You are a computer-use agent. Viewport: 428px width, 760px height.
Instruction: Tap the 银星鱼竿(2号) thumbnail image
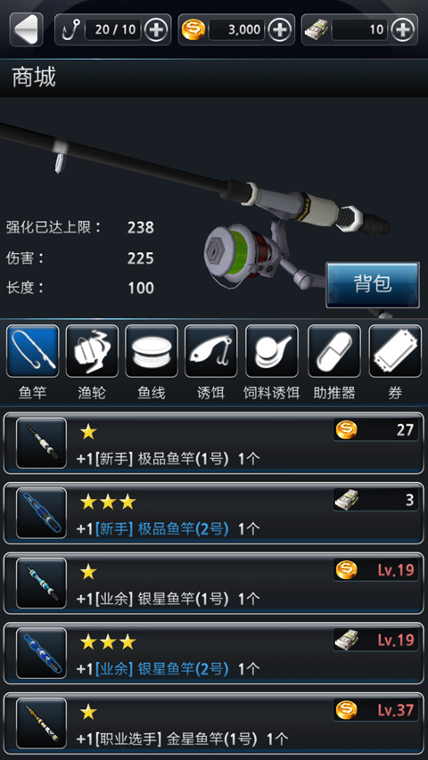41,653
